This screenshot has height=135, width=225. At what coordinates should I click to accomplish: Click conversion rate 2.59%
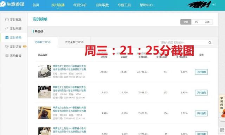[184, 72]
